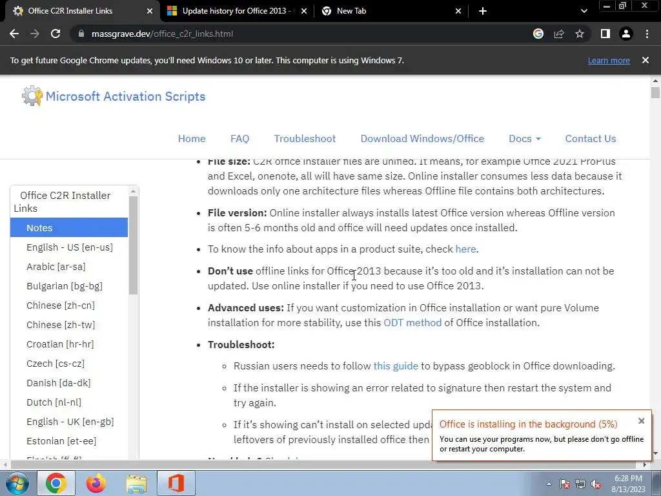Image resolution: width=661 pixels, height=496 pixels.
Task: Click the padlock site info icon
Action: click(x=81, y=34)
